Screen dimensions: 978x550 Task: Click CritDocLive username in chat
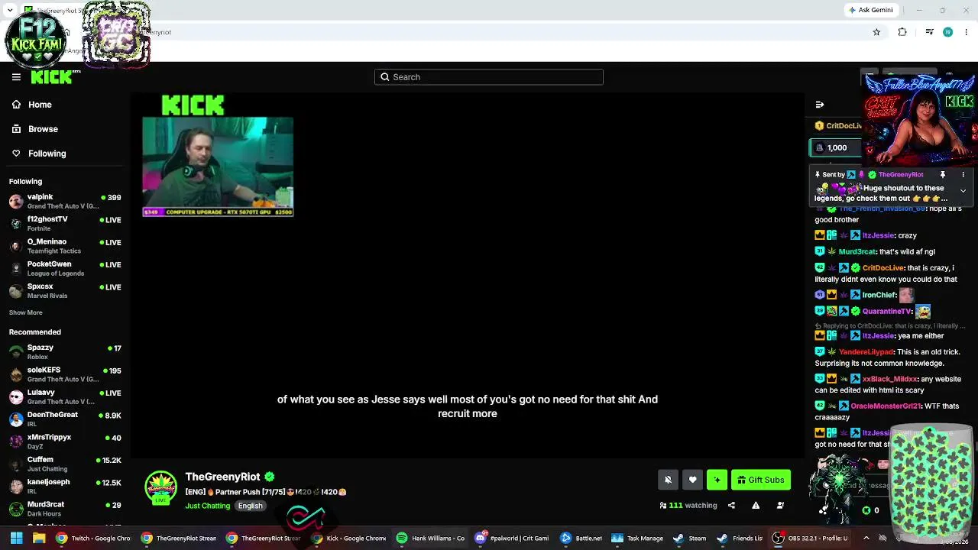coord(883,268)
